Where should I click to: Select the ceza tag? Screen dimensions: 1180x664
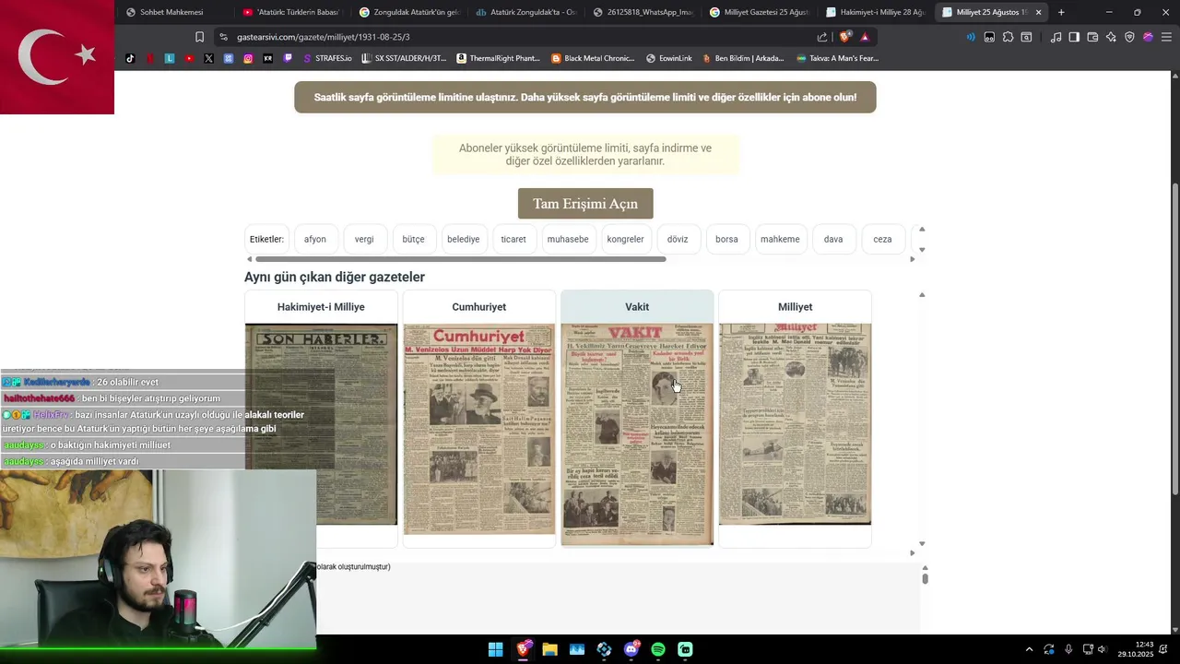[x=882, y=239]
